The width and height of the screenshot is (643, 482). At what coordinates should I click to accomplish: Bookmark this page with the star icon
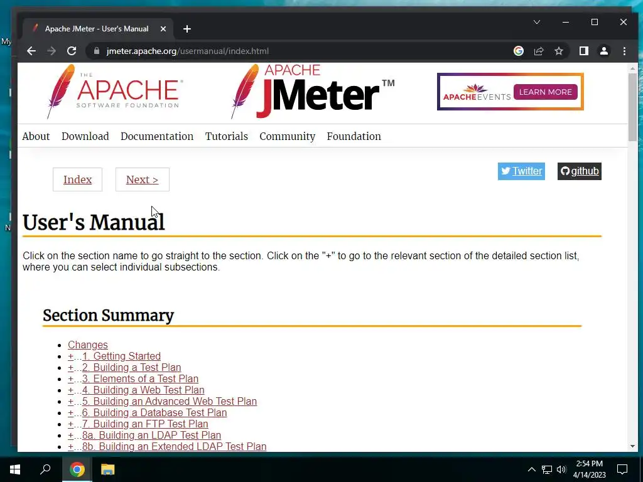point(558,51)
